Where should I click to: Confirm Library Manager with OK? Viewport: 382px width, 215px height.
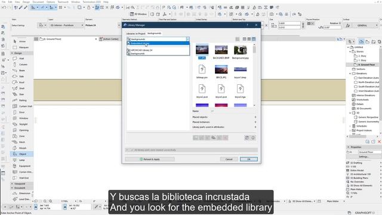point(248,159)
